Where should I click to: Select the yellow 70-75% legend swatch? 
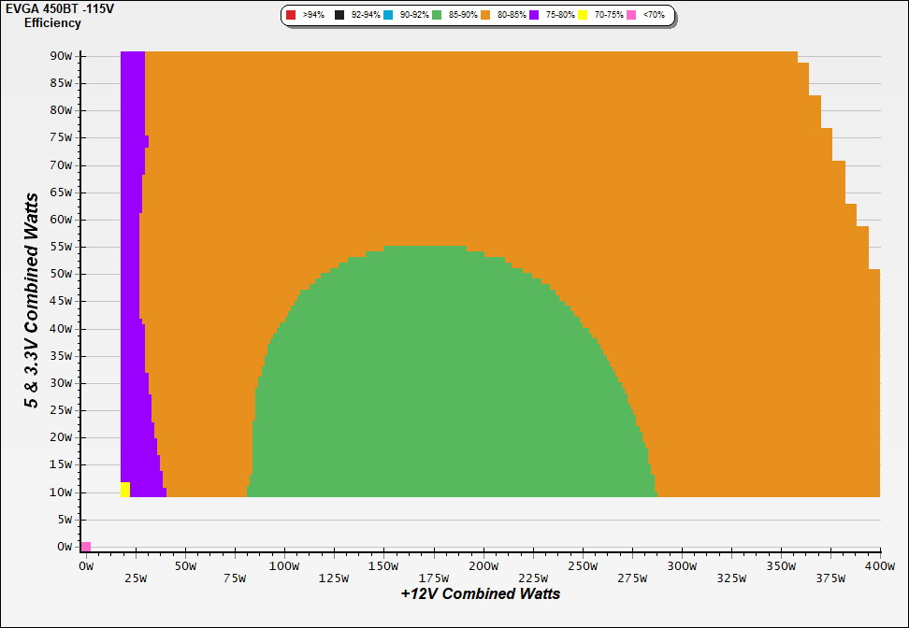[x=583, y=16]
